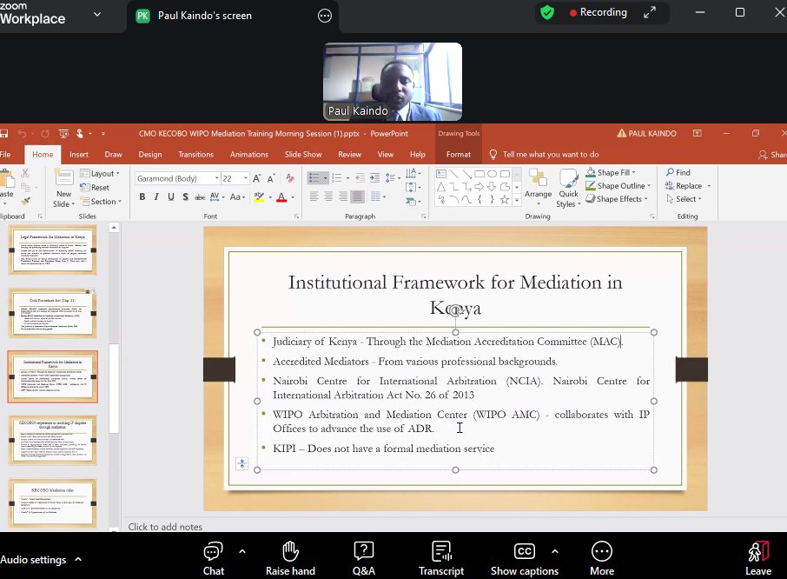Toggle text Shadow formatting
787x579 pixels.
185,196
